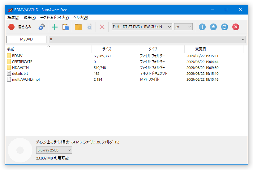
Task: Click the disc usage graphic
Action: tap(20, 150)
